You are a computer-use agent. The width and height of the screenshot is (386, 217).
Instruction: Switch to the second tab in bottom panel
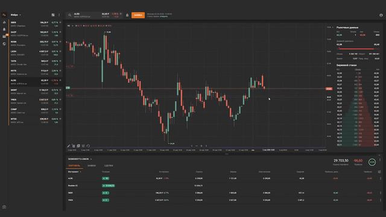point(92,166)
